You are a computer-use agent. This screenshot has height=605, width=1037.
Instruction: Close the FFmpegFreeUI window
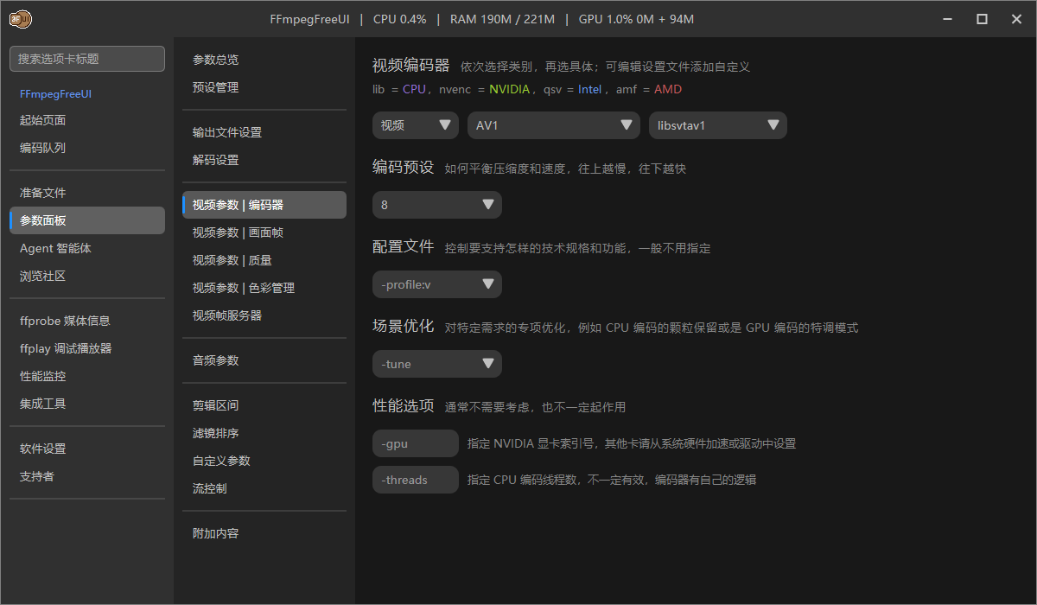[1016, 19]
